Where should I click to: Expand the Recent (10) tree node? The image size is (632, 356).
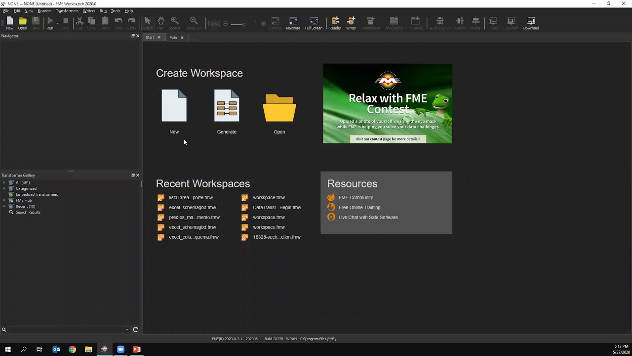pos(4,206)
